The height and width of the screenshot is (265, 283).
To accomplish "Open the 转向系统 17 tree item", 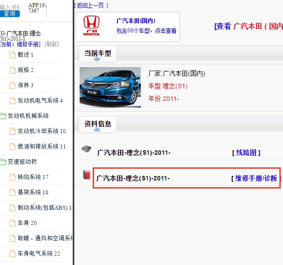I will click(x=33, y=177).
